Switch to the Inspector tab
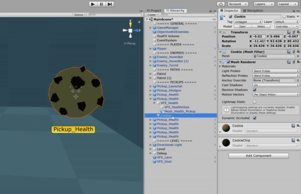Image resolution: width=301 pixels, height=194 pixels. click(x=229, y=11)
